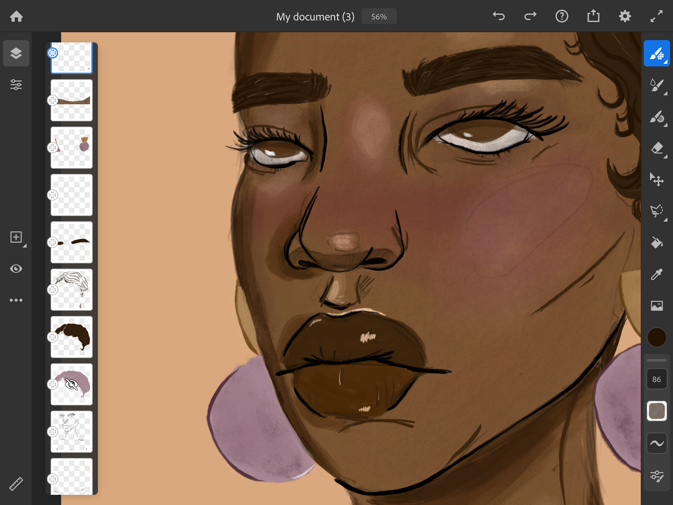
Task: Select the Vector Brush tool
Action: tap(656, 117)
